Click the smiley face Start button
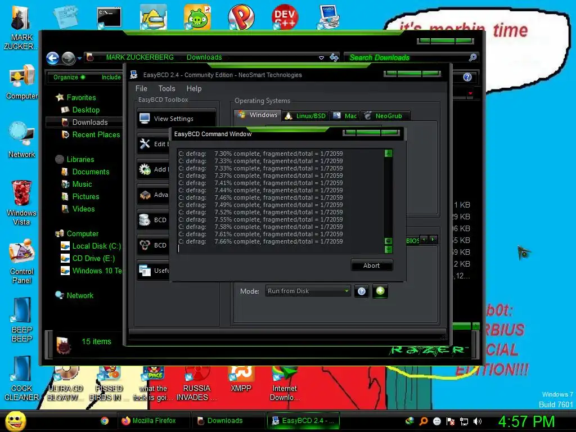Screen dimensions: 576x432 coord(15,421)
